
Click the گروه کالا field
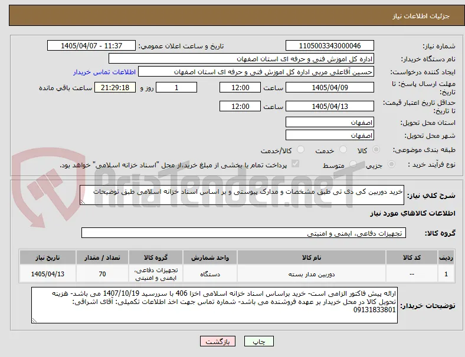tap(244, 233)
